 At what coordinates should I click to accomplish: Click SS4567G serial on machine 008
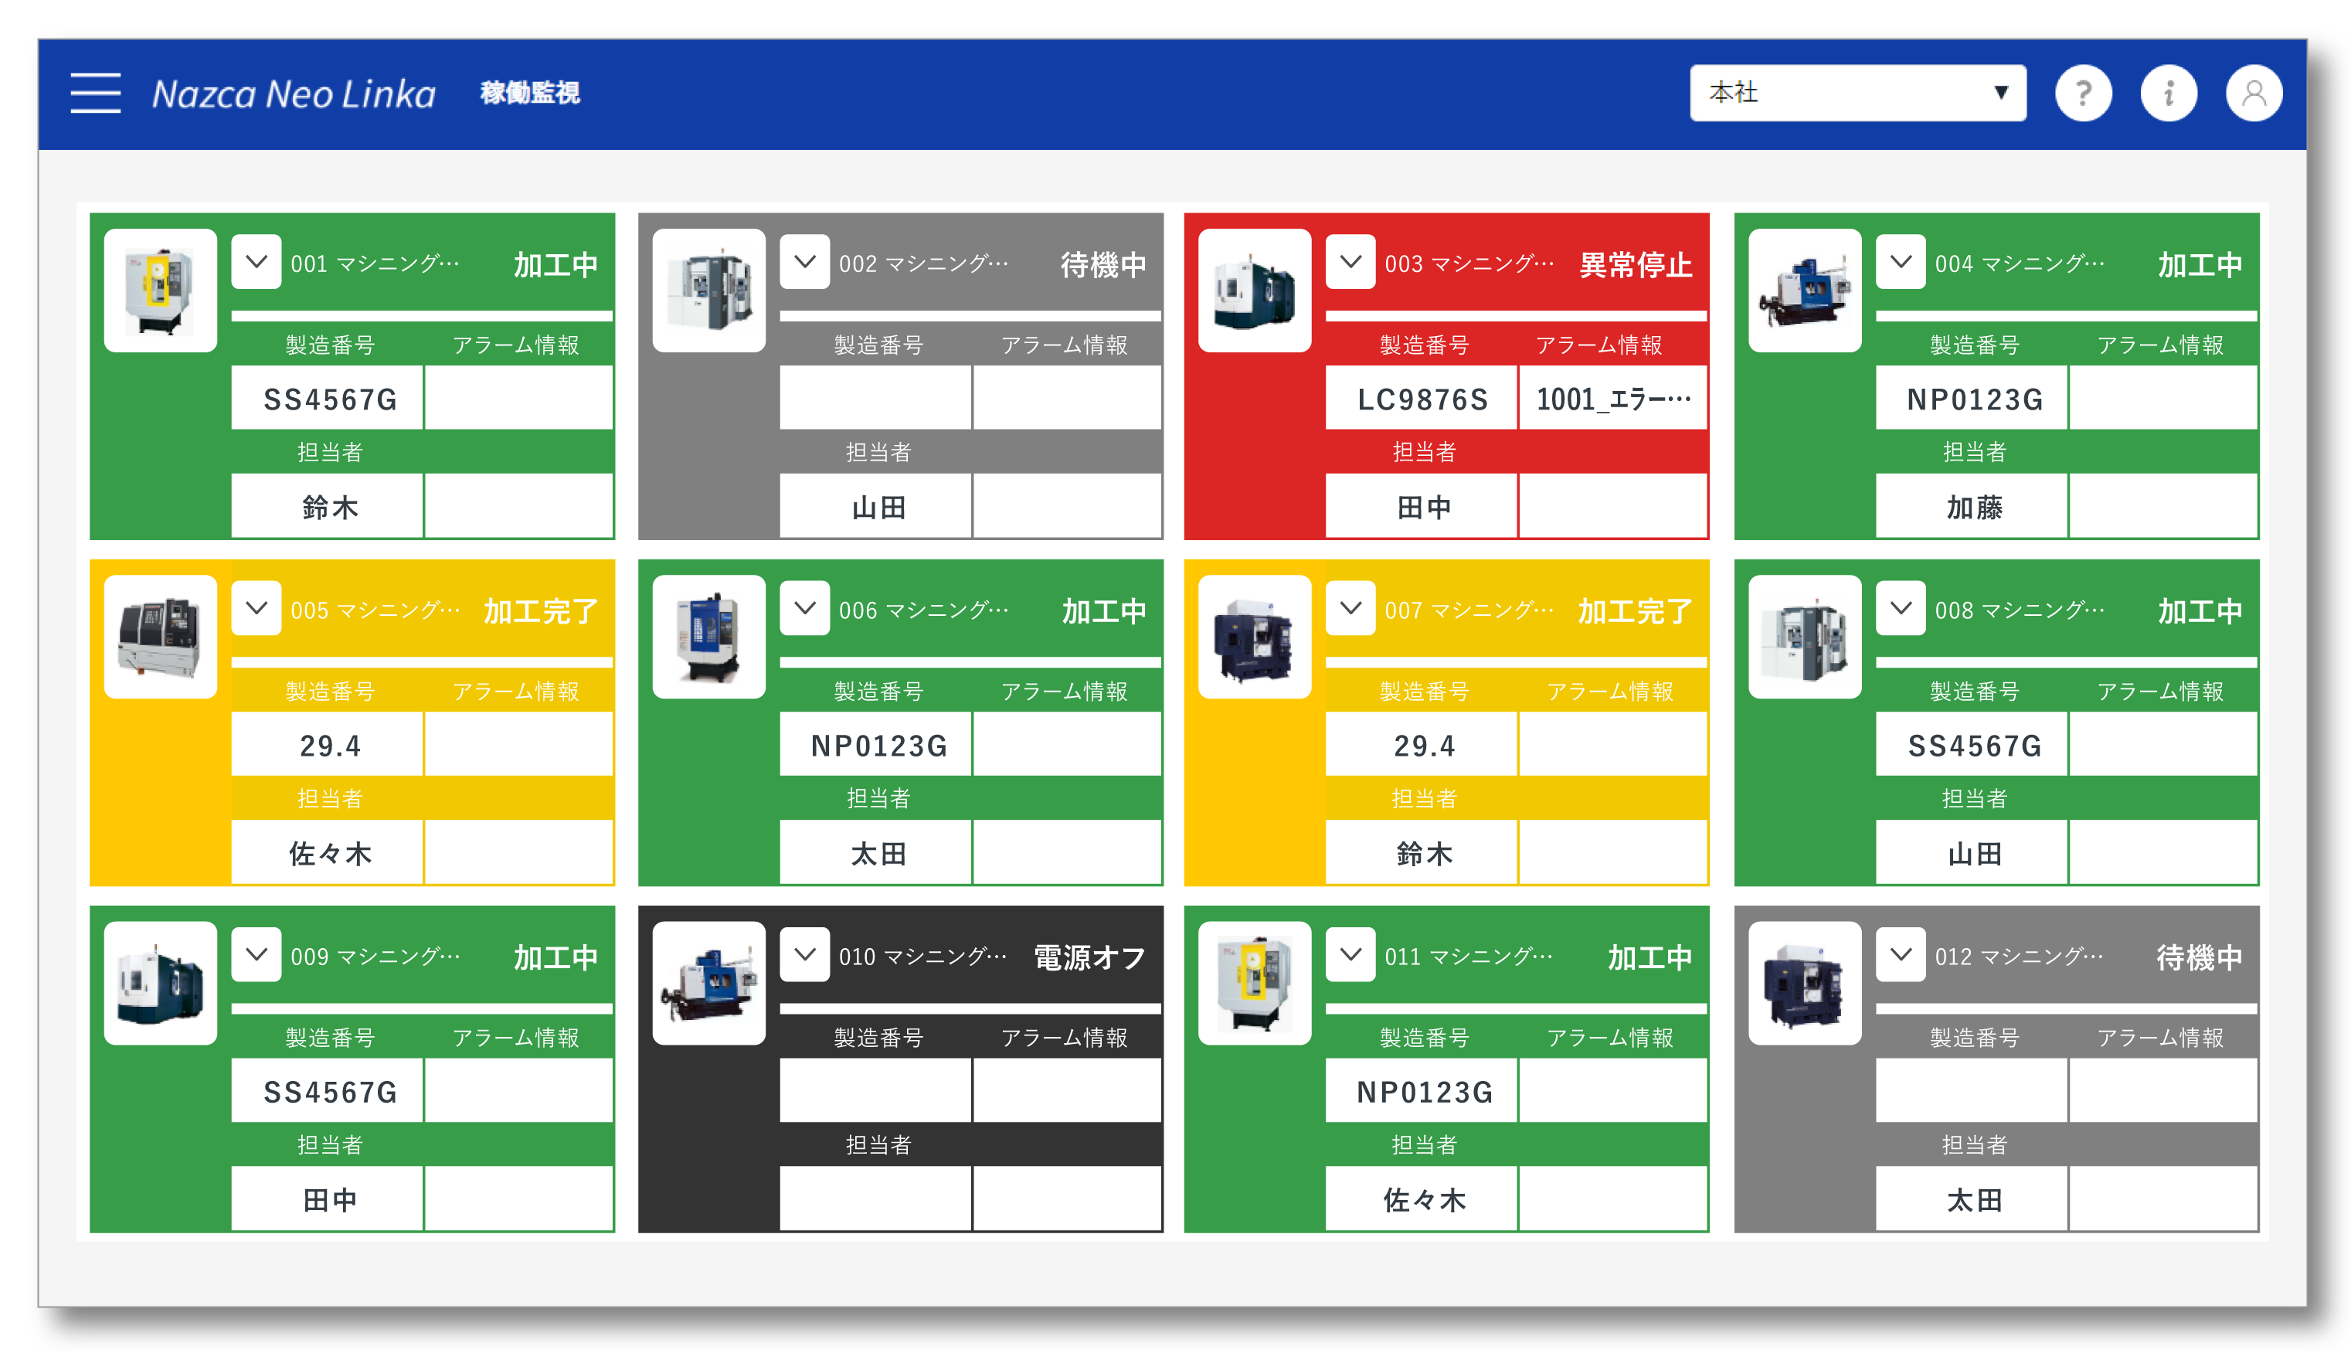(1973, 745)
